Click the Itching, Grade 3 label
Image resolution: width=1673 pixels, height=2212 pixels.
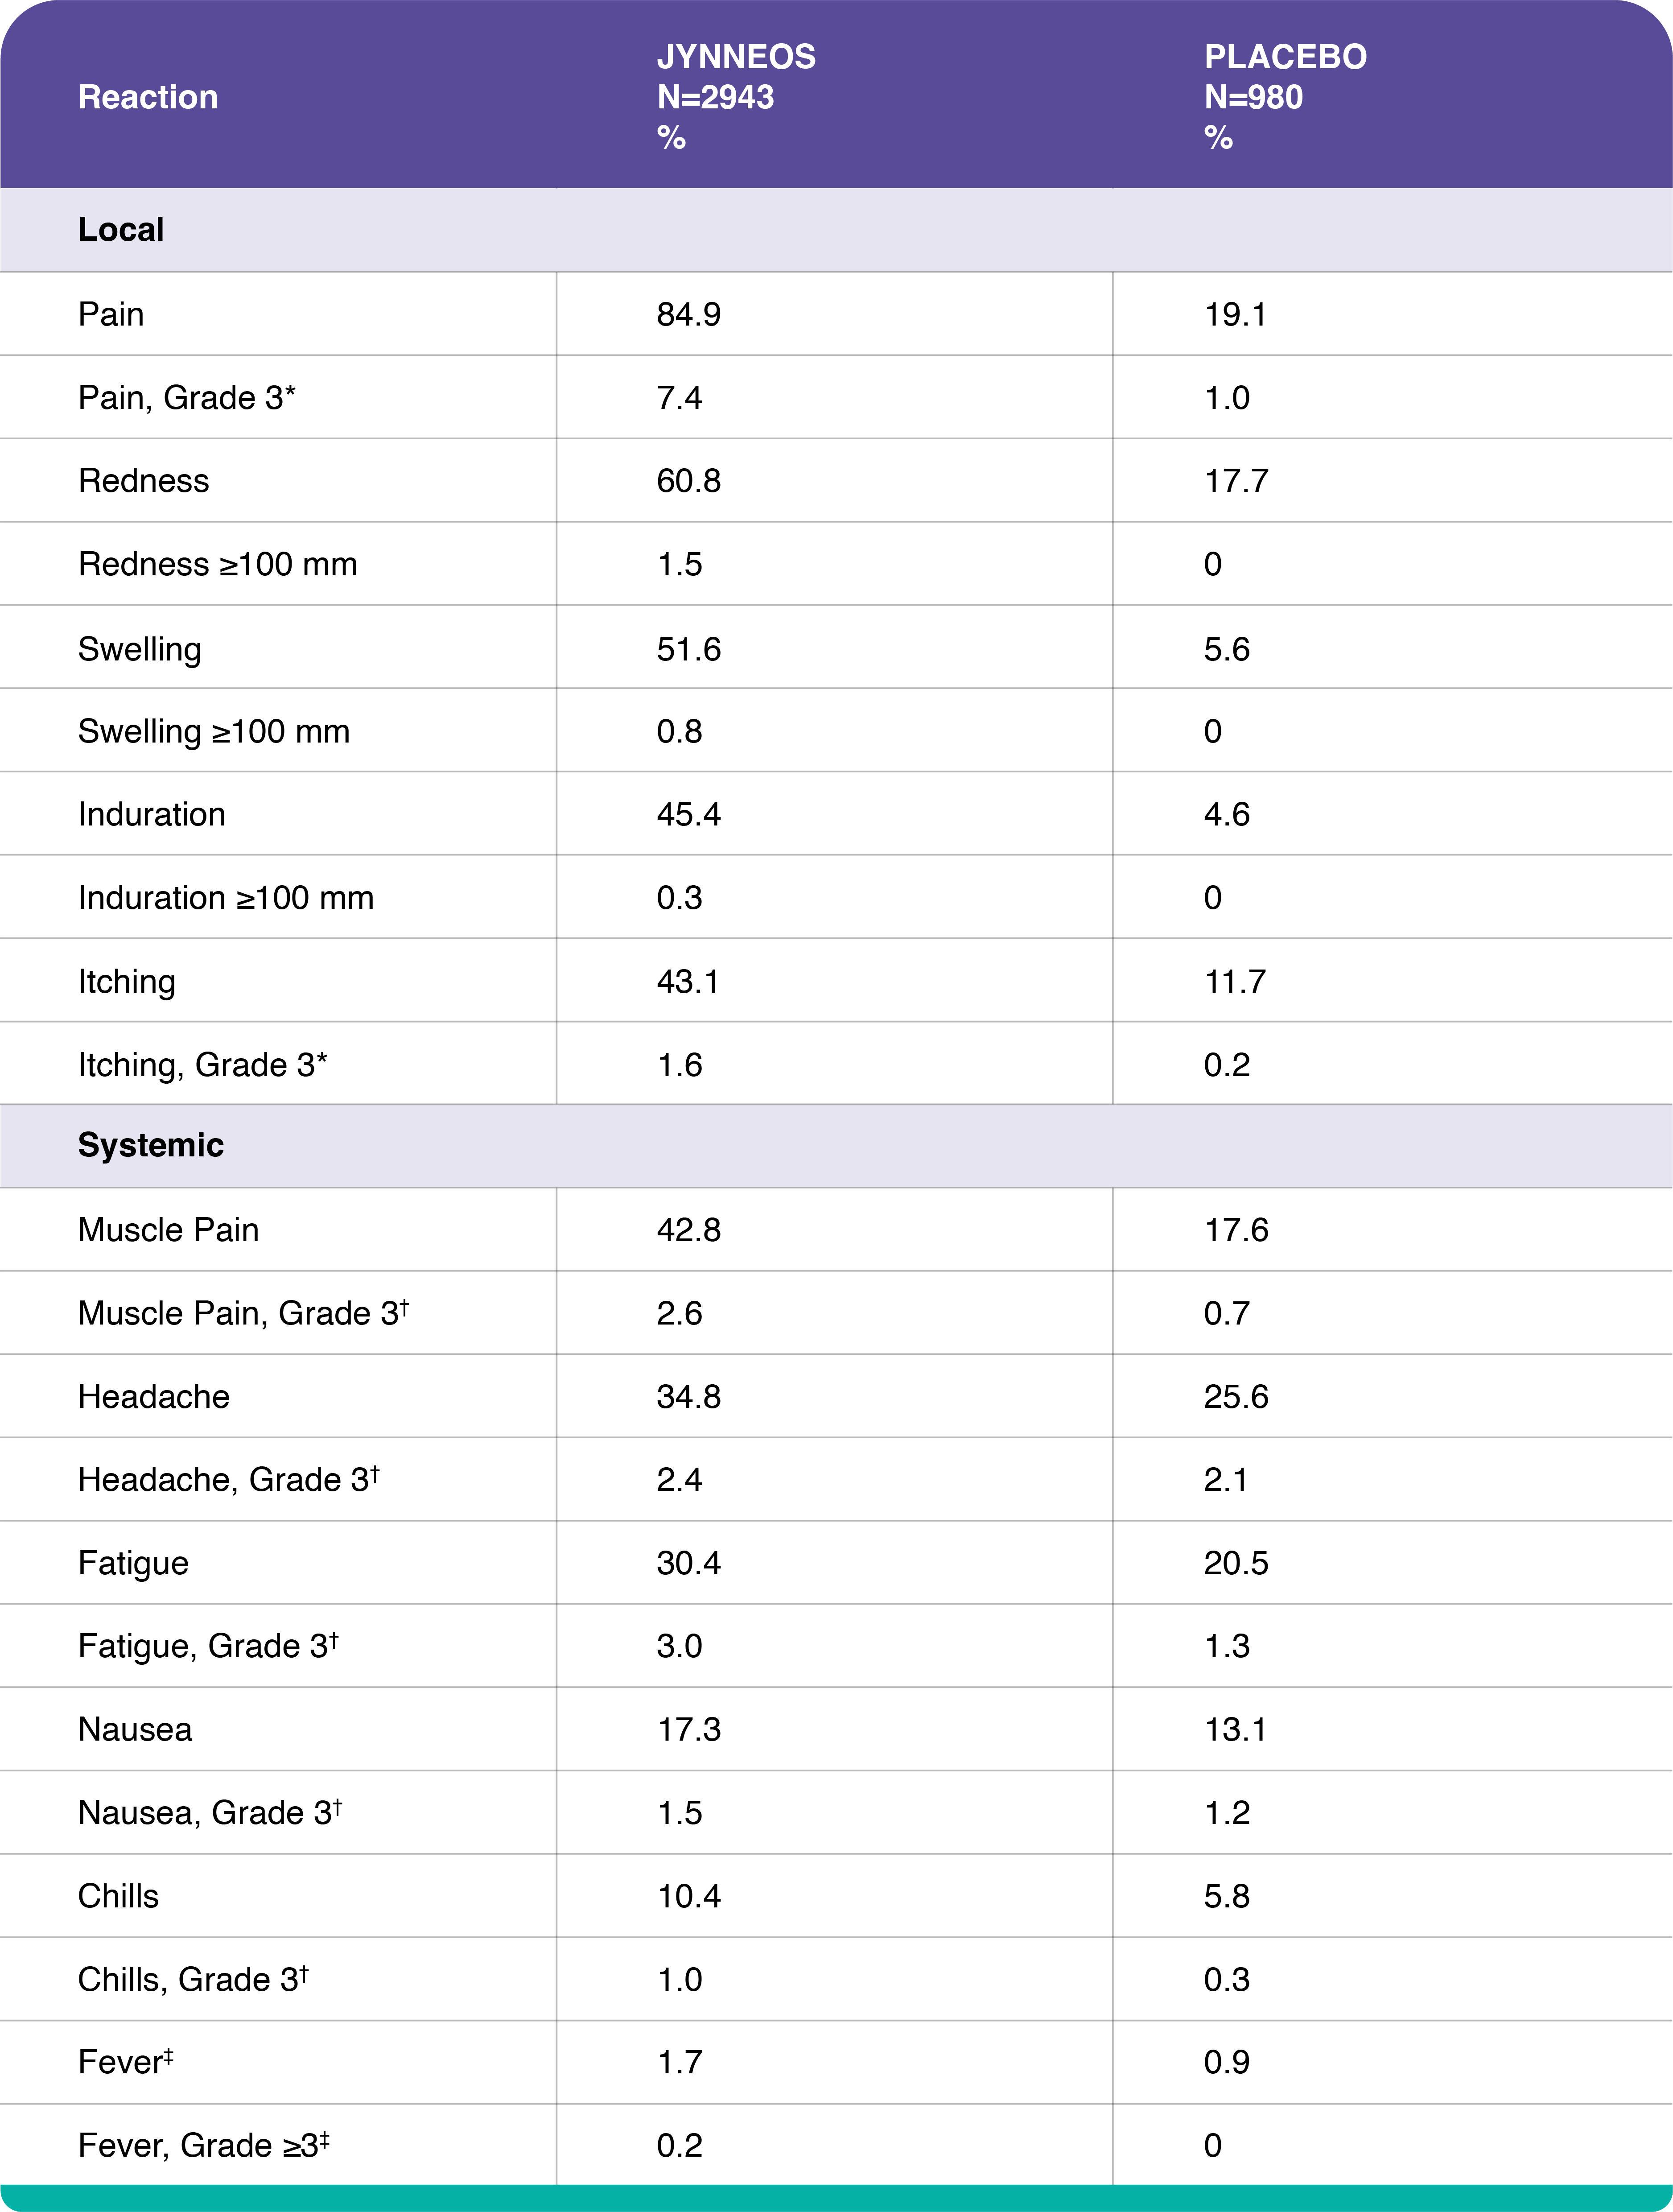202,1064
